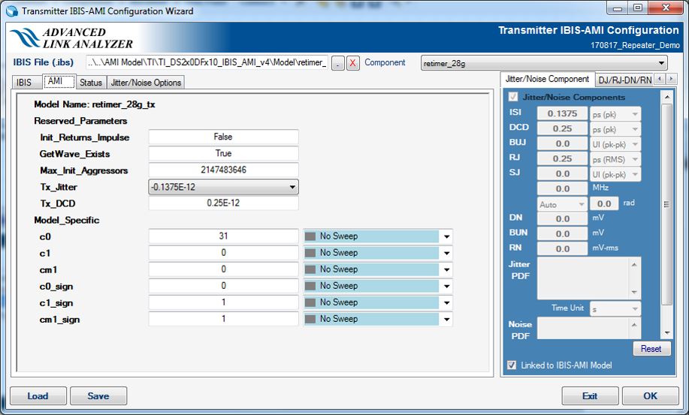The image size is (689, 415).
Task: Open the Time Unit dropdown
Action: point(615,309)
